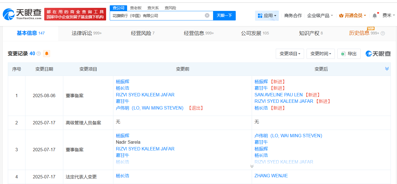Viewport: 397px width, 184px height.
Task: Open 开通会员 membership dropdown
Action: click(x=352, y=16)
